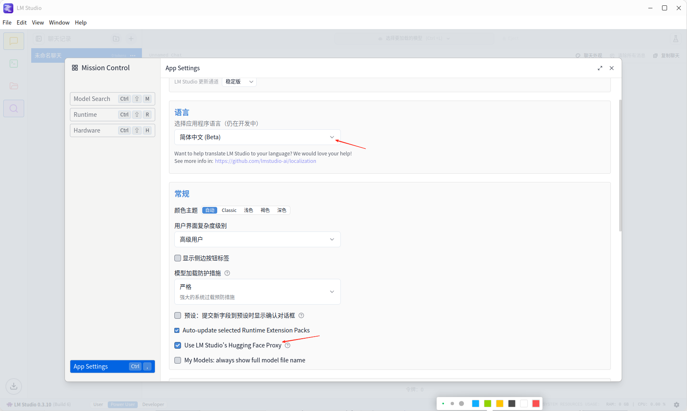
Task: Open the 稳定版 update channel dropdown
Action: [x=239, y=82]
